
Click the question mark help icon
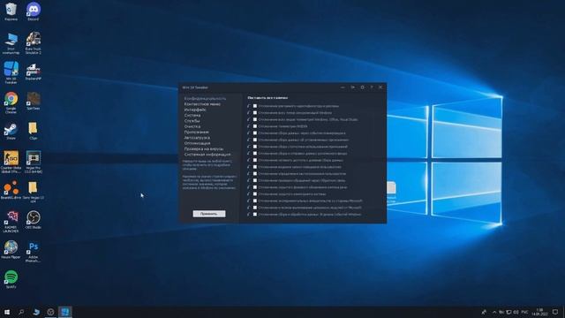(x=372, y=87)
